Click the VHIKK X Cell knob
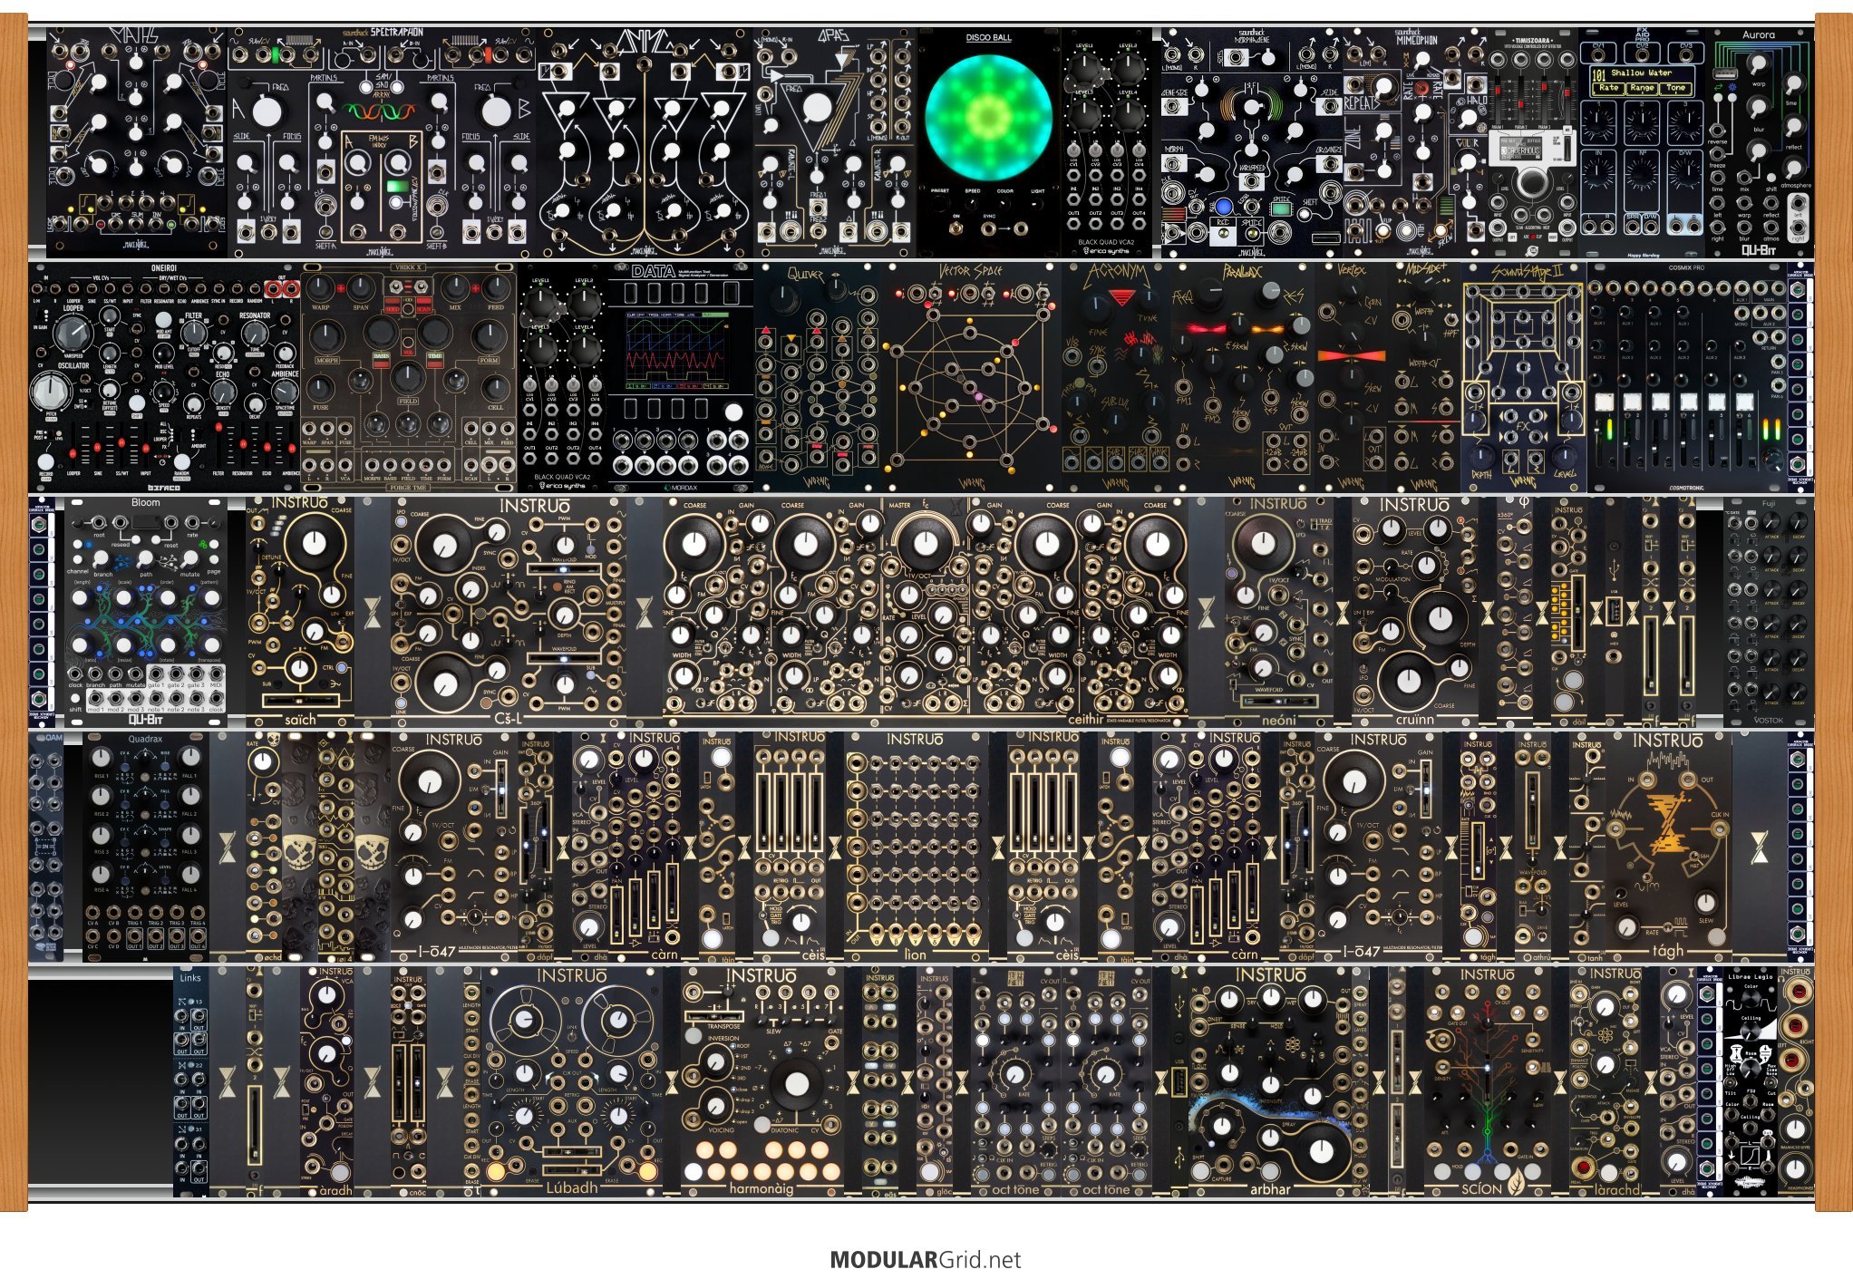The height and width of the screenshot is (1279, 1853). pos(495,390)
